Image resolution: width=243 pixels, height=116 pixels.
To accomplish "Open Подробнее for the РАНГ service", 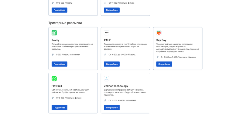I will pyautogui.click(x=112, y=64).
